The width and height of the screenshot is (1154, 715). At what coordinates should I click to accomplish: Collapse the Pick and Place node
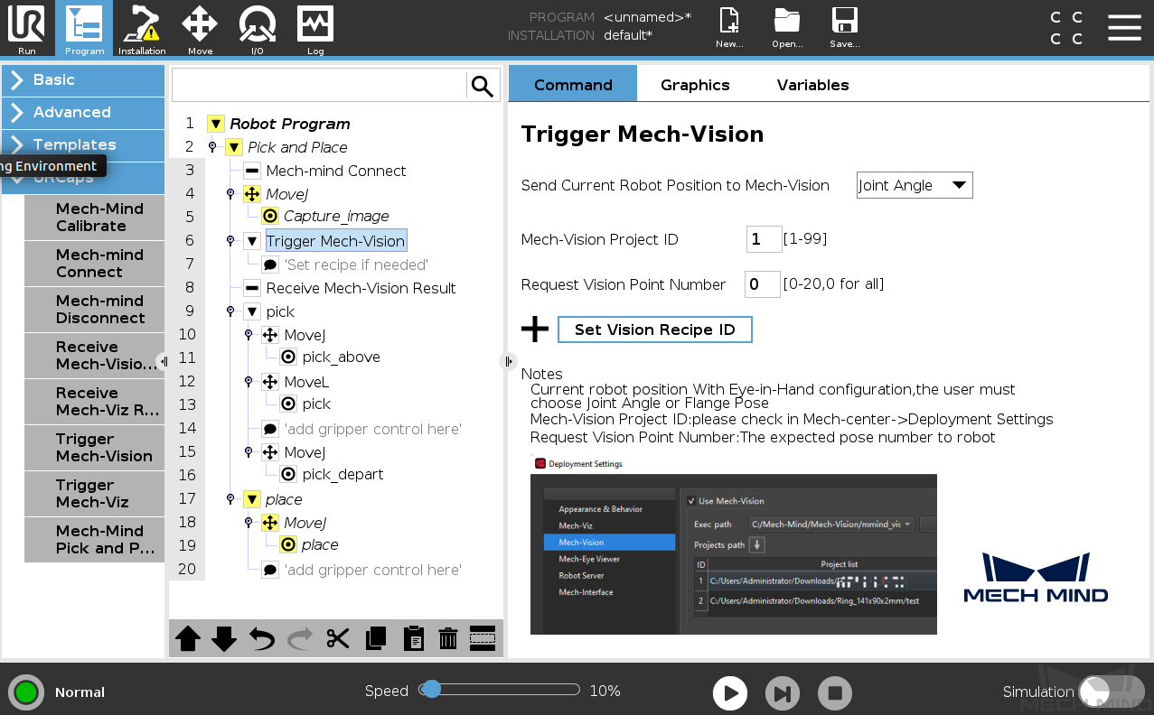[x=234, y=147]
